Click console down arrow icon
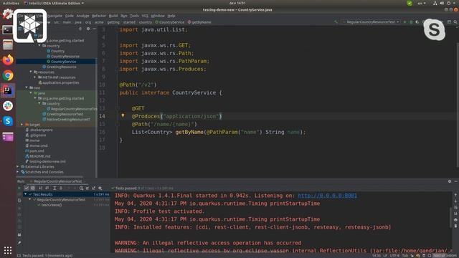Screen dimensions: 459x258 [455, 201]
